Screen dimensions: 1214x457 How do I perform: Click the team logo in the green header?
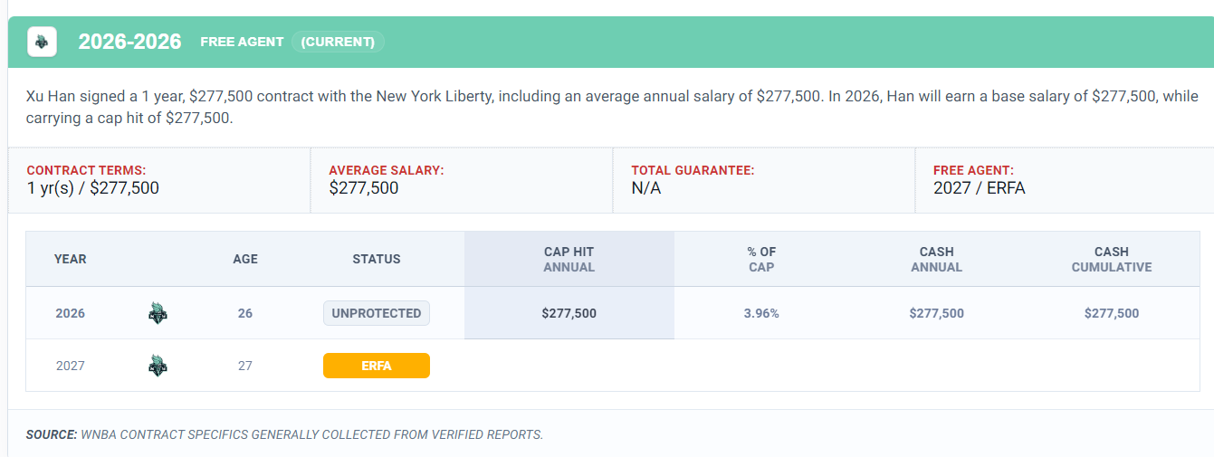(x=43, y=42)
